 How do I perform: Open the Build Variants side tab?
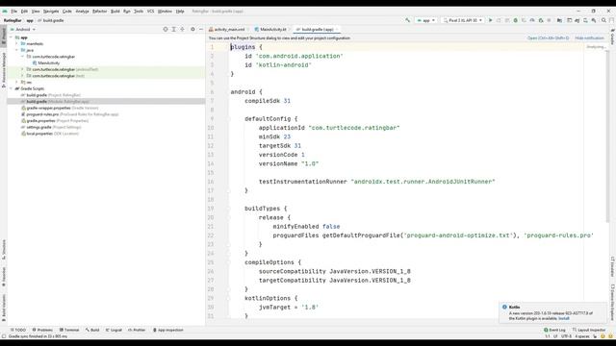pos(4,309)
